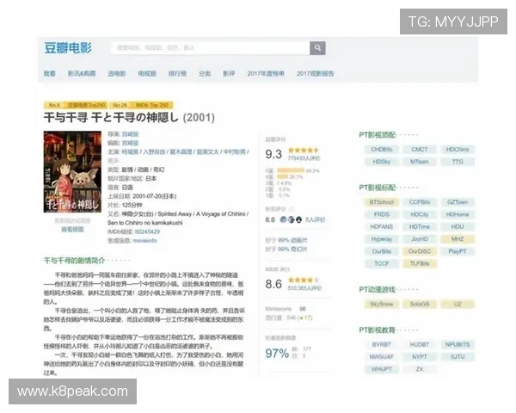Click the Spirited Away movie poster
The height and width of the screenshot is (413, 516).
coord(72,171)
